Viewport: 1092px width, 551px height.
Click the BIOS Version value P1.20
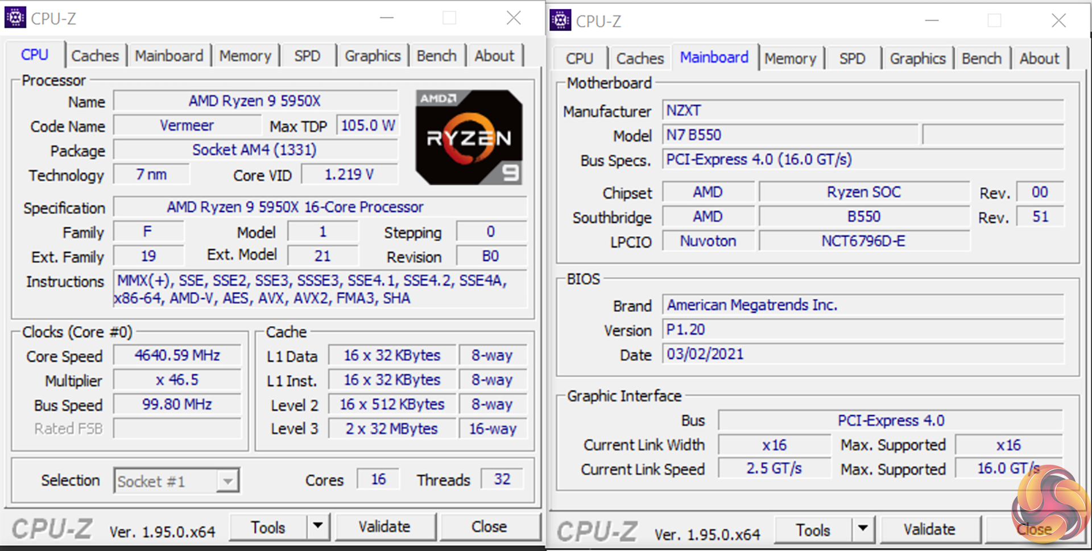click(x=863, y=329)
